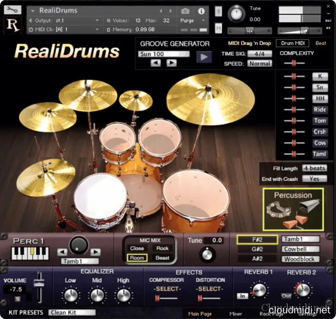Change the SPEED Normal selector
336x319 pixels.
click(x=259, y=64)
